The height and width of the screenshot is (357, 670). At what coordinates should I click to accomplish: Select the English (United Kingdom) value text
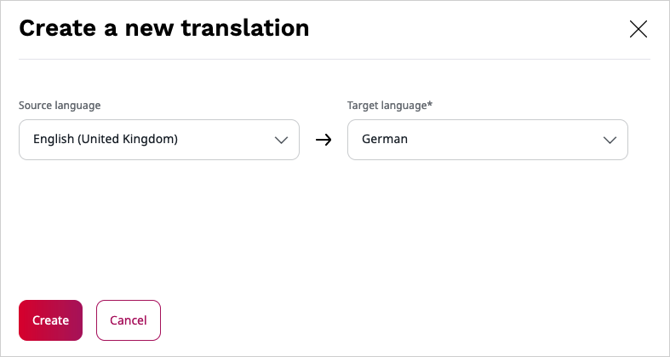(x=105, y=140)
